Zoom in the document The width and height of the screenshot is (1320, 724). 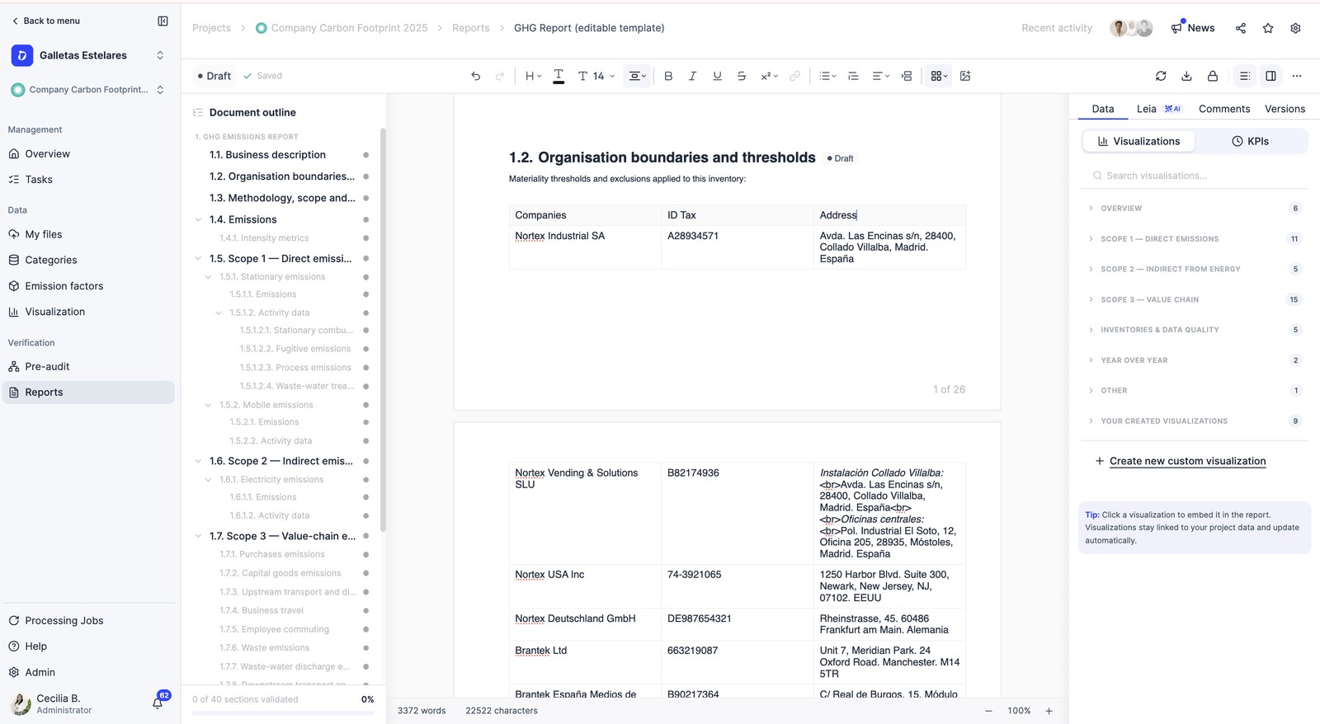pyautogui.click(x=1049, y=711)
